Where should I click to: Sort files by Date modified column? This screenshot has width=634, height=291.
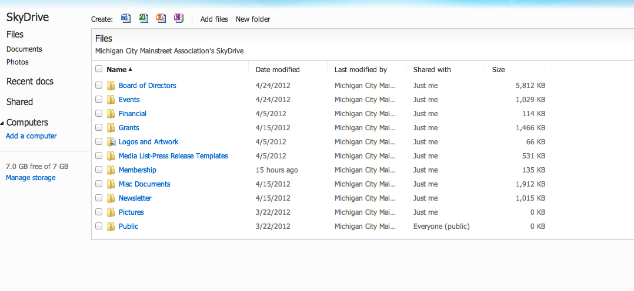(x=278, y=70)
